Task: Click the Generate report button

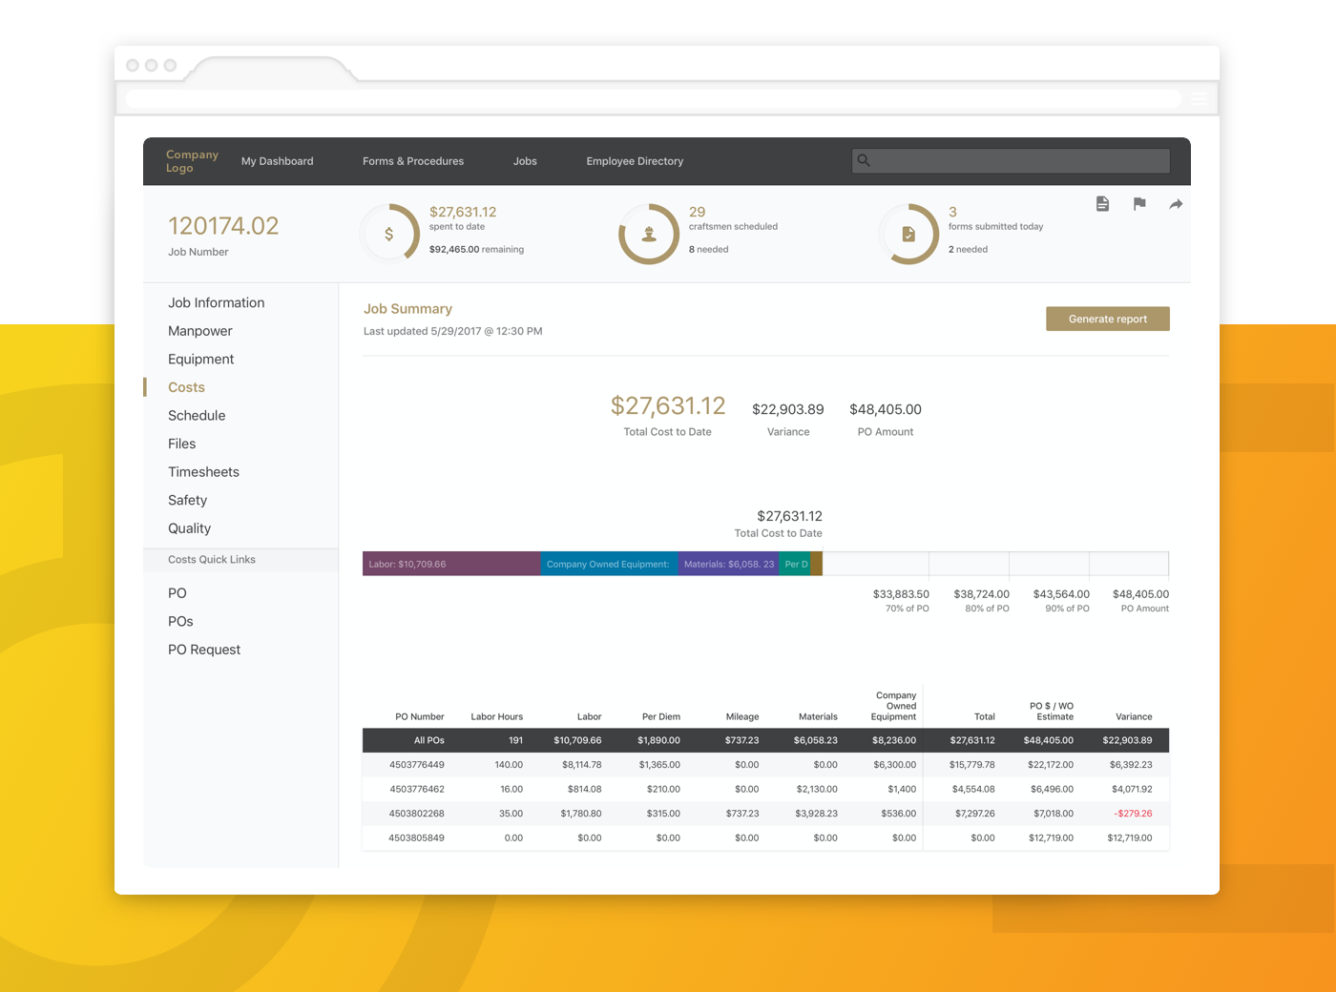Action: pos(1108,319)
